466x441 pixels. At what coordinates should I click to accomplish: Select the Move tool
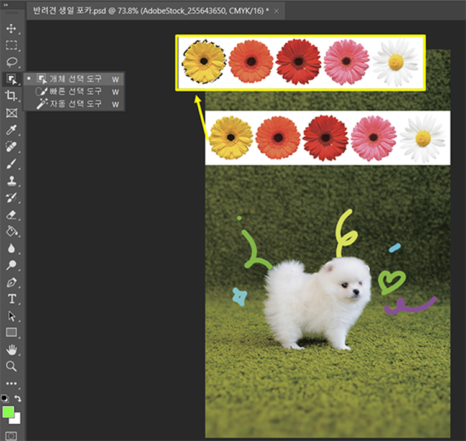11,29
